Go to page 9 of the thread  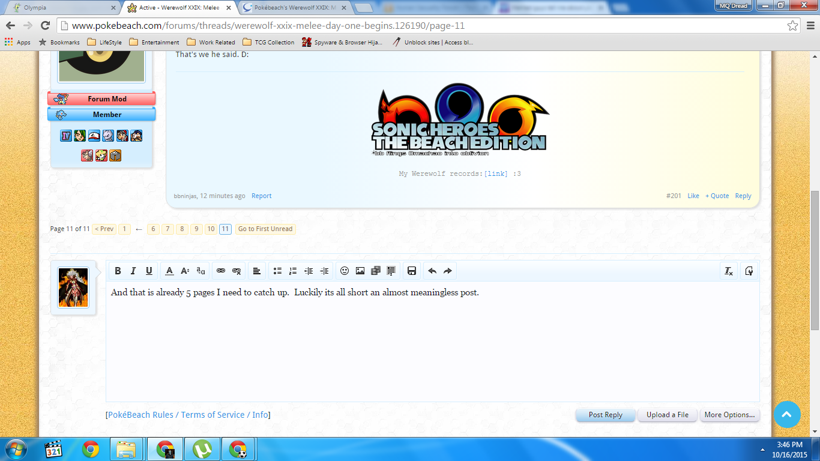[x=196, y=229]
